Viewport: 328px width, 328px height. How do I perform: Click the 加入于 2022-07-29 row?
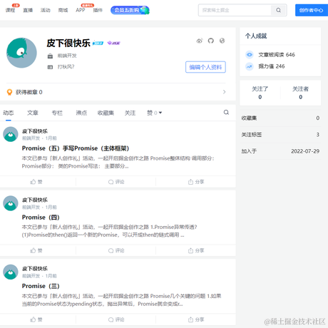(280, 151)
